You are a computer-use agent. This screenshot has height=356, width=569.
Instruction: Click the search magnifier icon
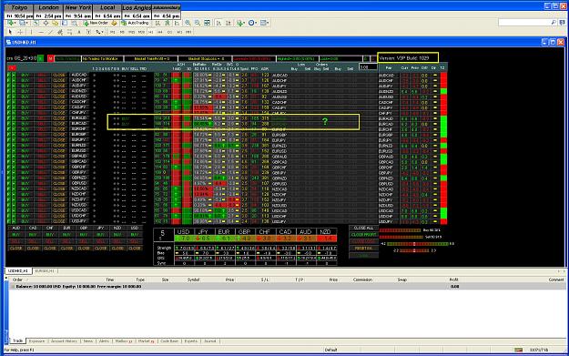pos(554,23)
